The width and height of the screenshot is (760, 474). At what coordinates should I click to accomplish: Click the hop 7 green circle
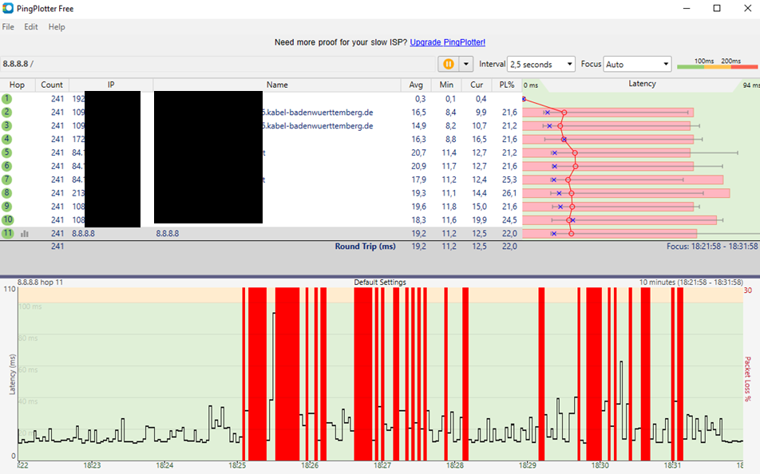pyautogui.click(x=6, y=180)
